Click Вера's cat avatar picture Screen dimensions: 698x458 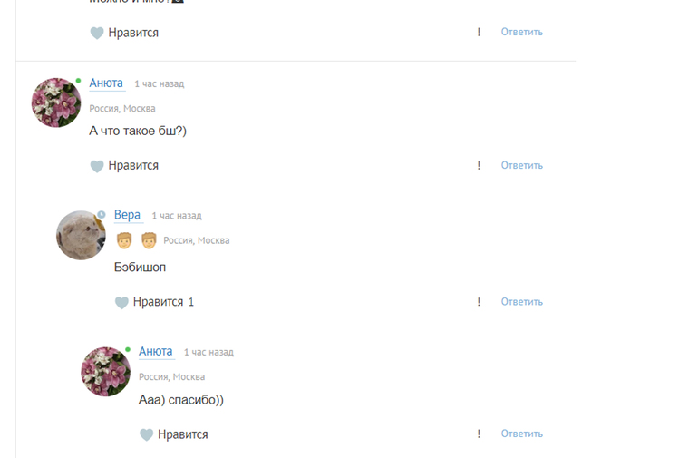(81, 235)
